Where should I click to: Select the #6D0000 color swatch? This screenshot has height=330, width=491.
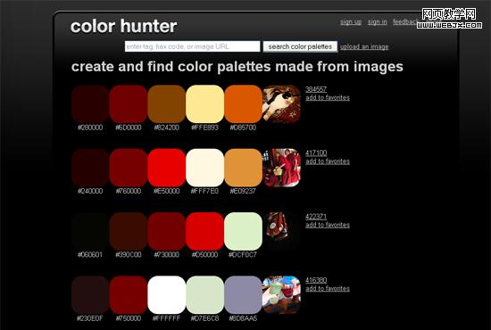[129, 104]
